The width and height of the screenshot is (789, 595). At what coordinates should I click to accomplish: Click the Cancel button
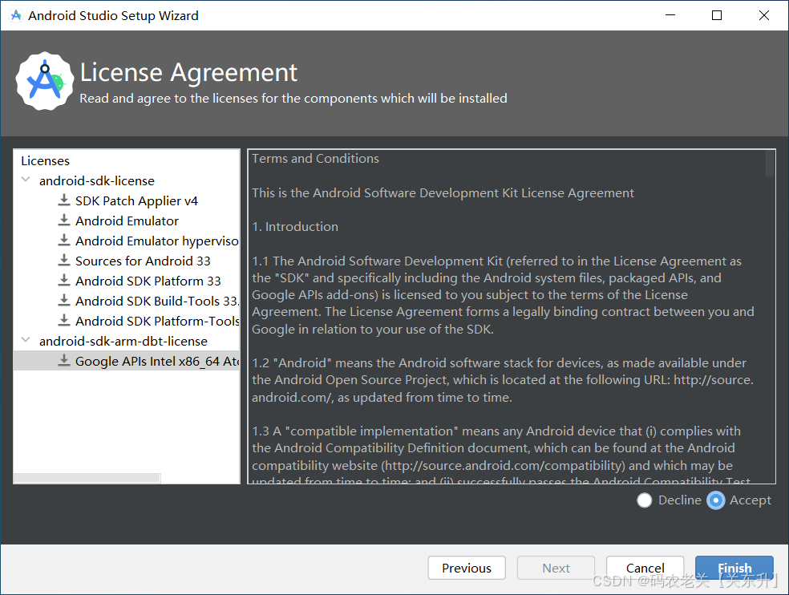(645, 568)
